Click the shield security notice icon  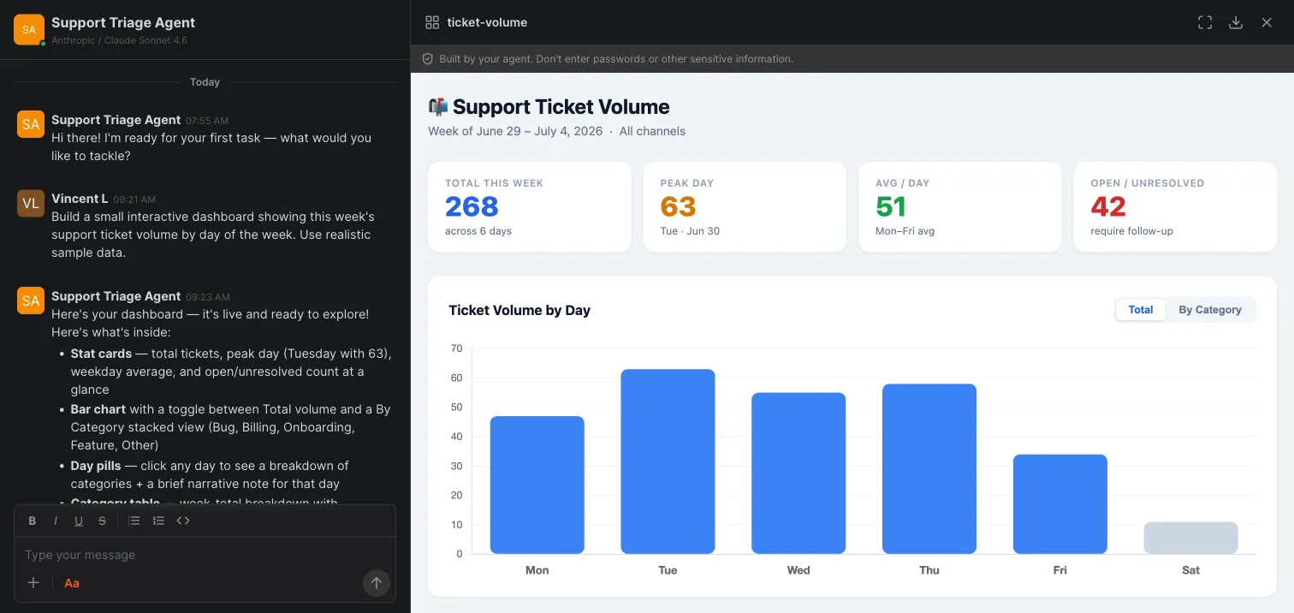427,59
